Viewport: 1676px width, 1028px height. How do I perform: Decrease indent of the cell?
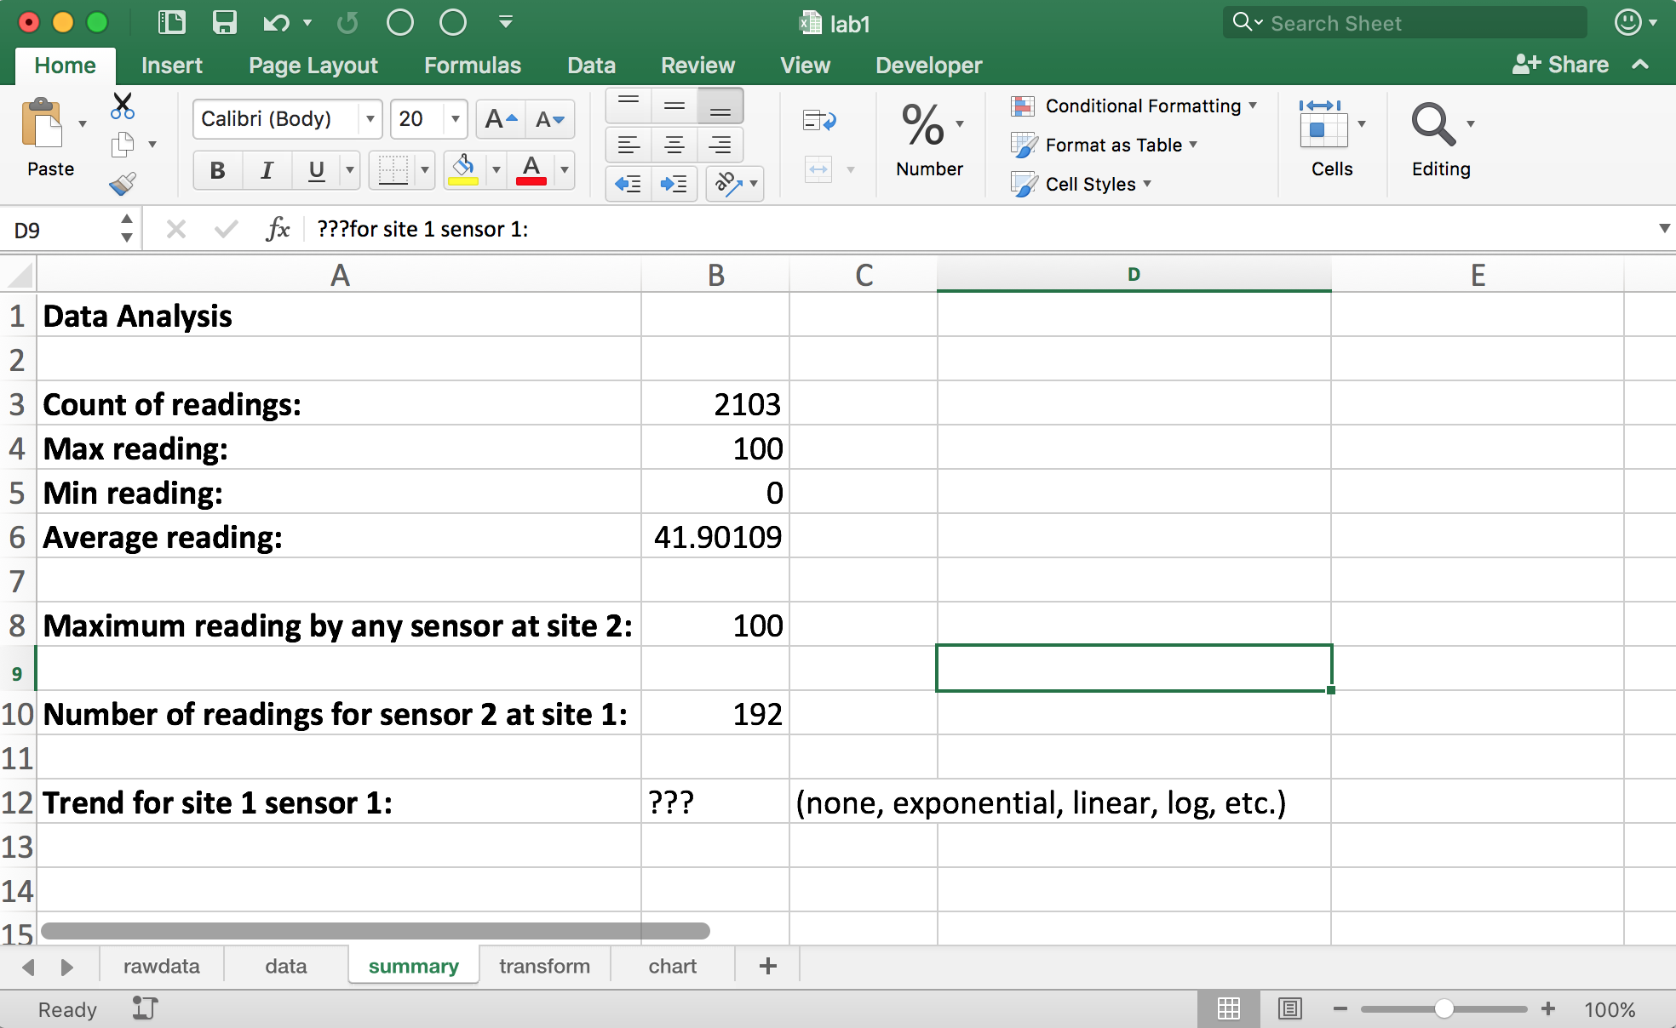tap(628, 184)
